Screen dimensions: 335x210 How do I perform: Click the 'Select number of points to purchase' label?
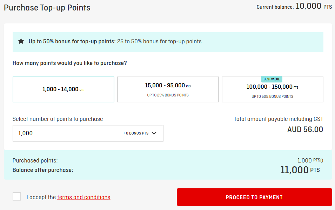coord(58,119)
